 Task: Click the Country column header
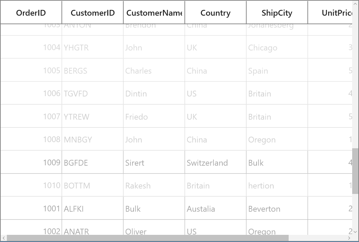pos(216,13)
